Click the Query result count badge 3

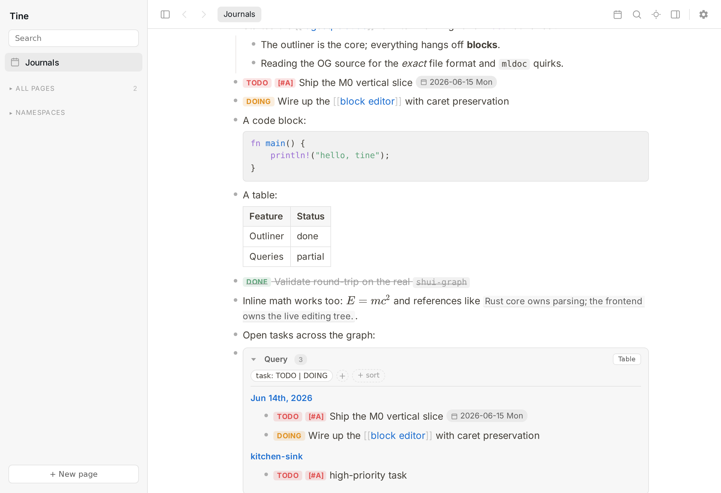coord(300,360)
